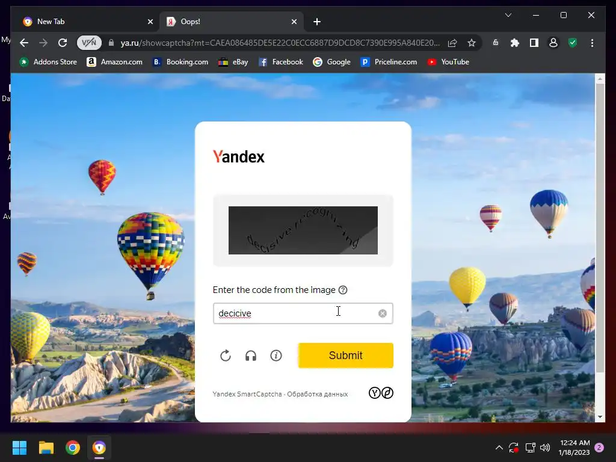Share this page icon

[452, 43]
